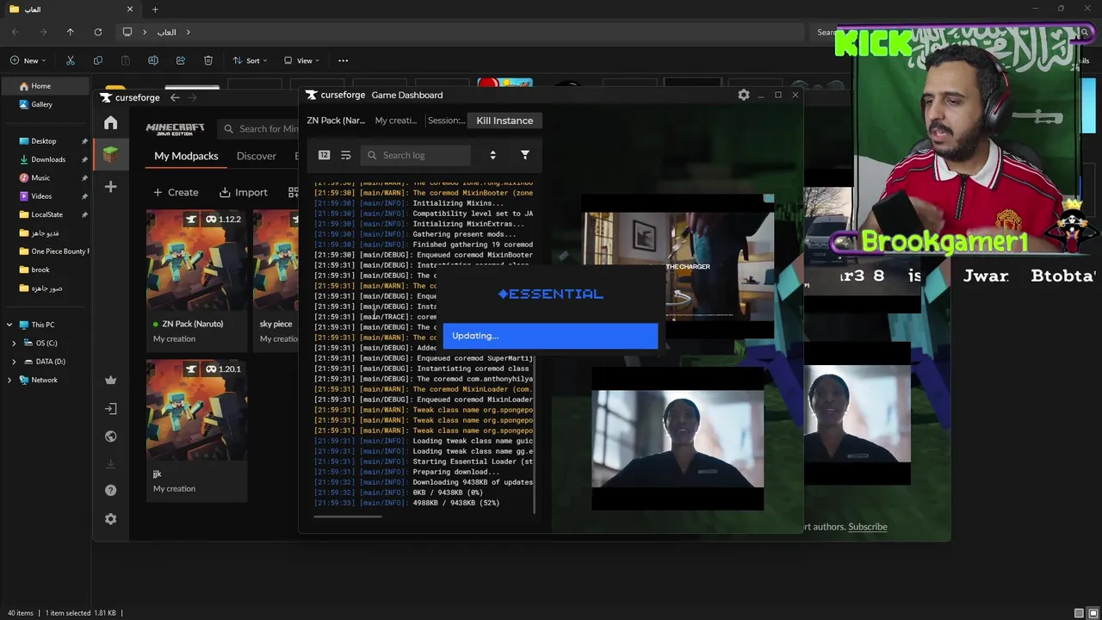
Task: Focus the Search for Minecraft field
Action: (258, 128)
